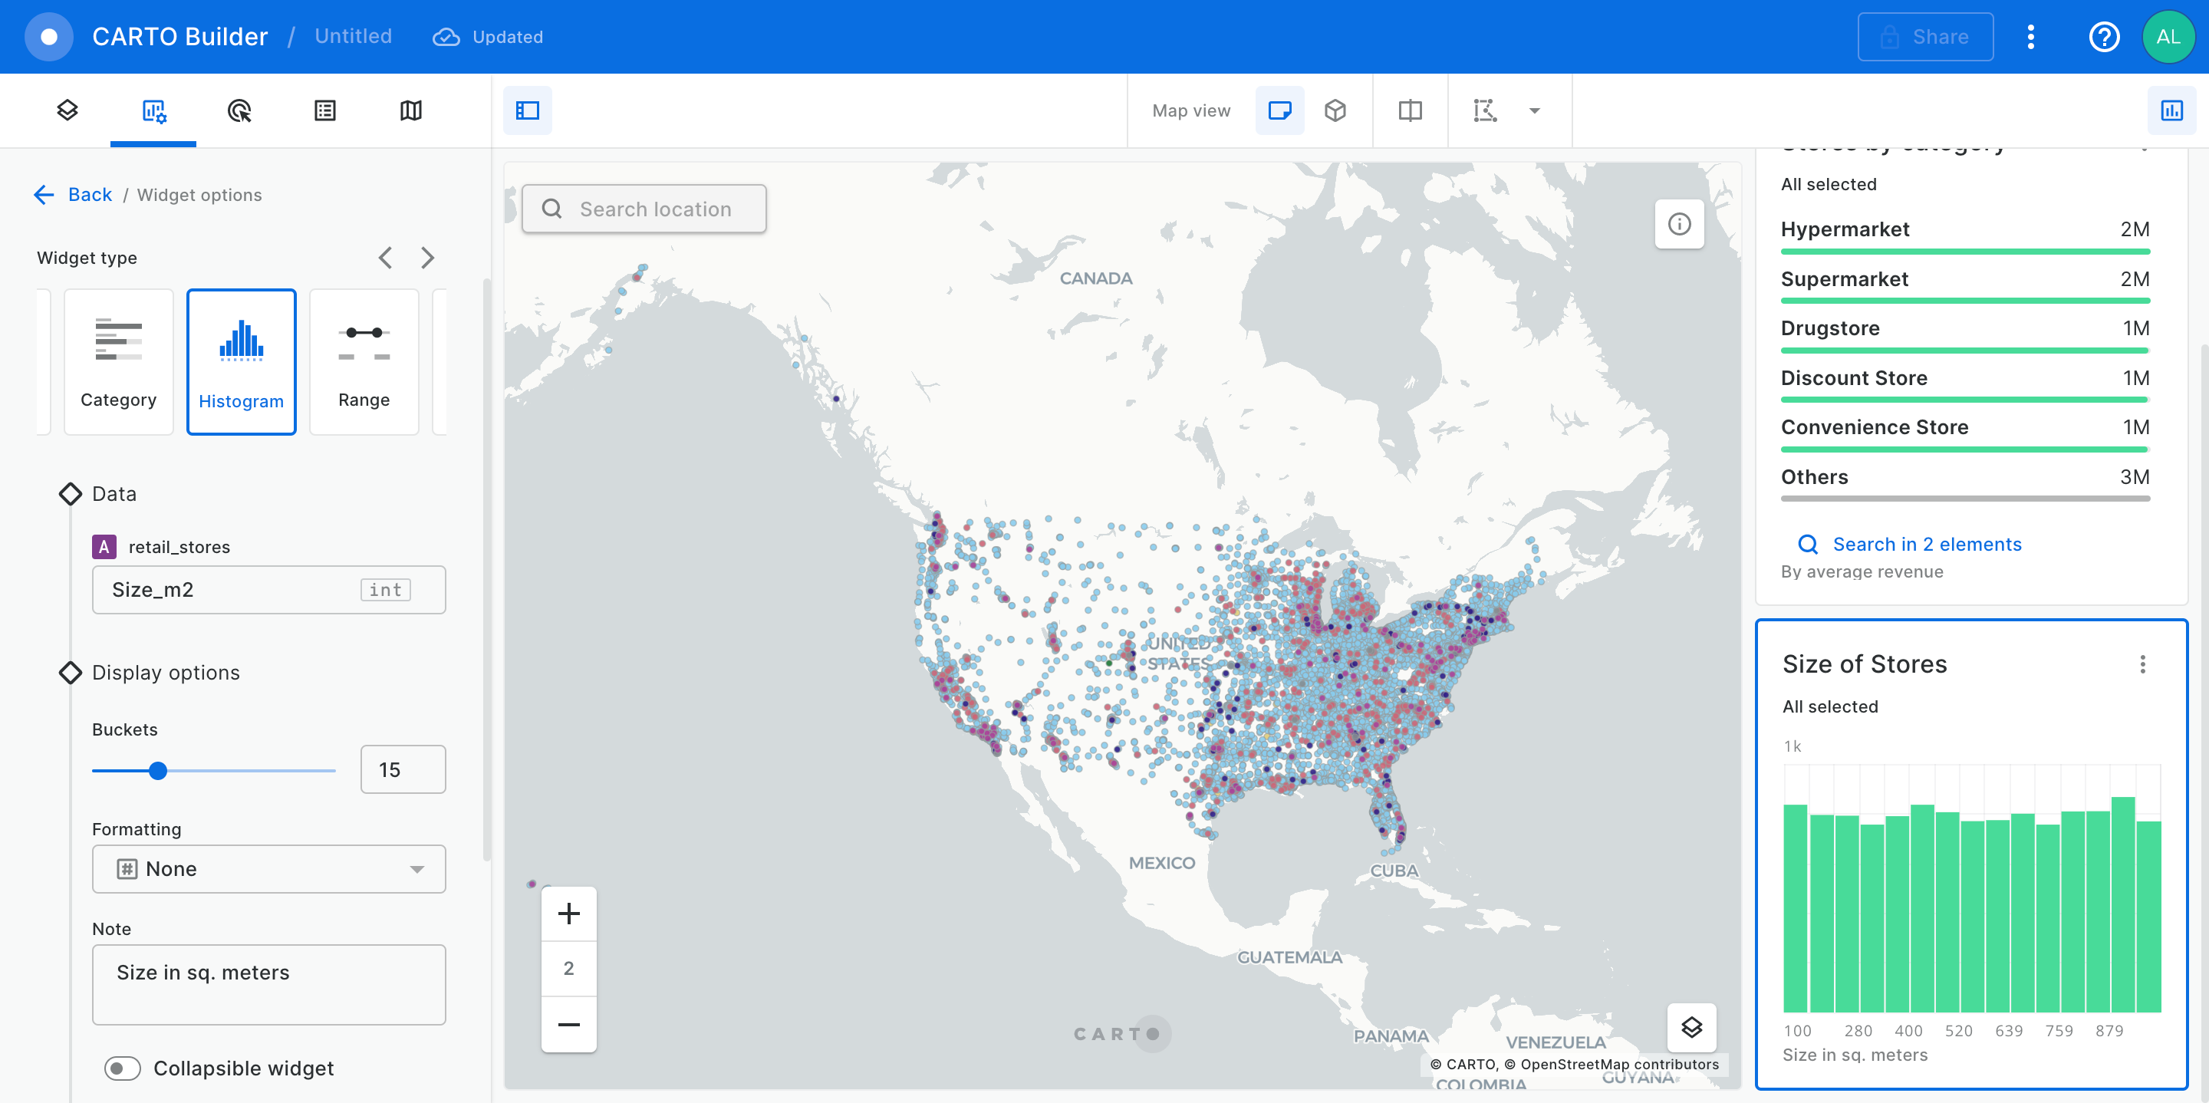The image size is (2209, 1103).
Task: Click the Buckets slider handle
Action: 158,770
